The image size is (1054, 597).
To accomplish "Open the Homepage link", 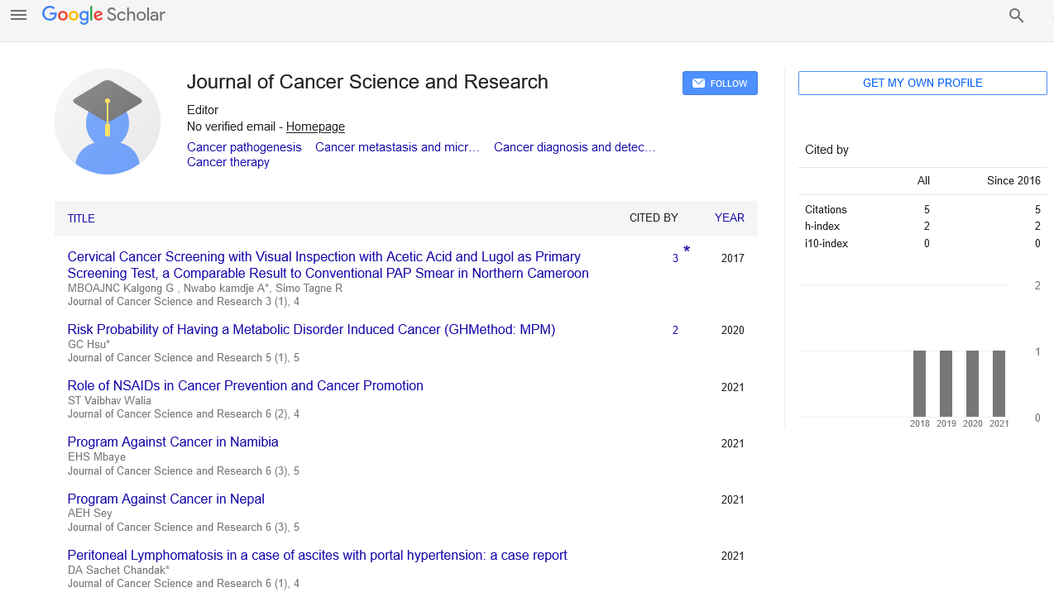I will pyautogui.click(x=315, y=127).
